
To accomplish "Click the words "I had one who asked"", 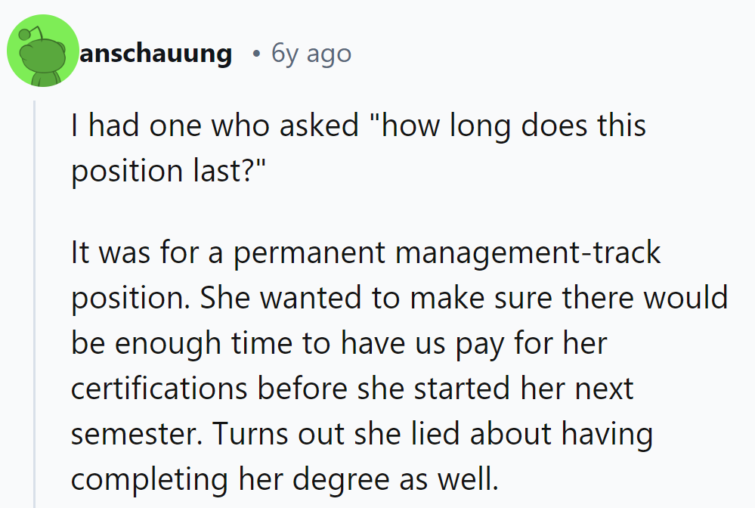I will pyautogui.click(x=215, y=125).
